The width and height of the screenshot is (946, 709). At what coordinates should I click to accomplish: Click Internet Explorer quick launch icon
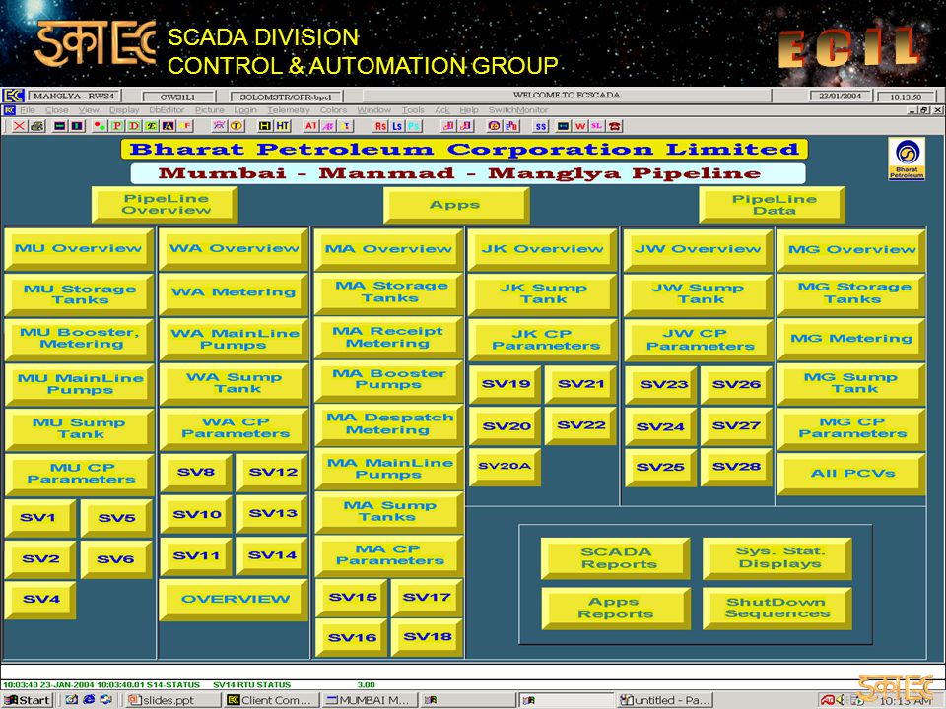(89, 700)
